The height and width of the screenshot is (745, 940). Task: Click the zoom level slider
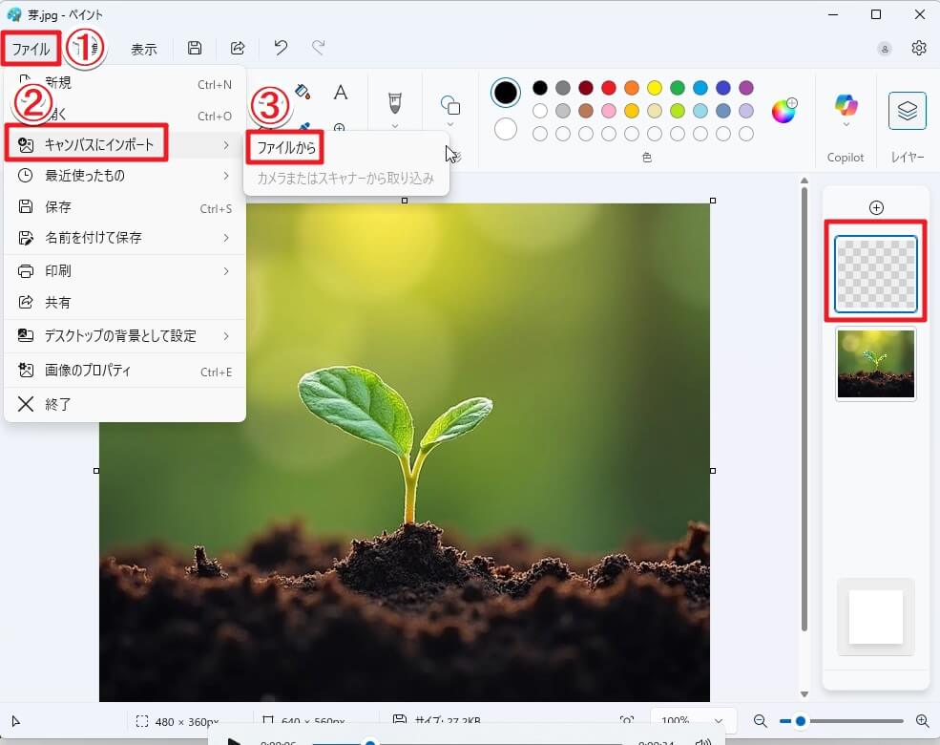tap(841, 721)
